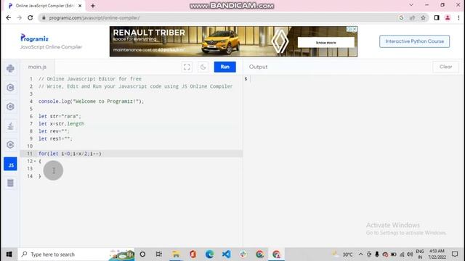465x261 pixels.
Task: Select the JS compiler sidebar icon
Action: pyautogui.click(x=10, y=164)
